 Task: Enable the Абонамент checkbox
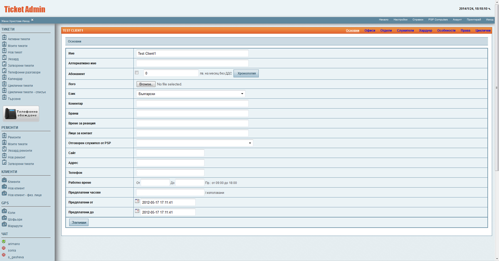[137, 72]
